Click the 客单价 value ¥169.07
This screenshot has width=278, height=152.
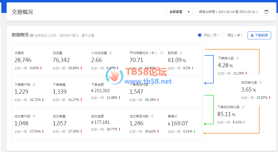pos(178,123)
